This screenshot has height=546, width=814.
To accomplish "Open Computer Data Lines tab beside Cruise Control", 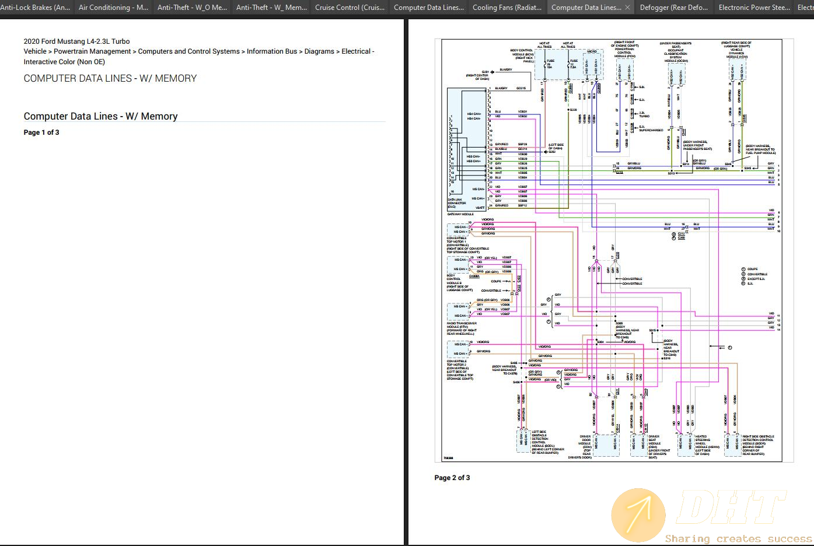I will point(428,8).
